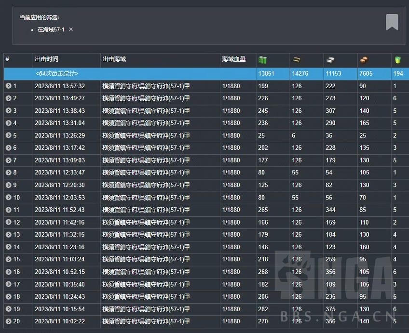Click the steel resource column icon
The width and height of the screenshot is (409, 333).
[330, 60]
